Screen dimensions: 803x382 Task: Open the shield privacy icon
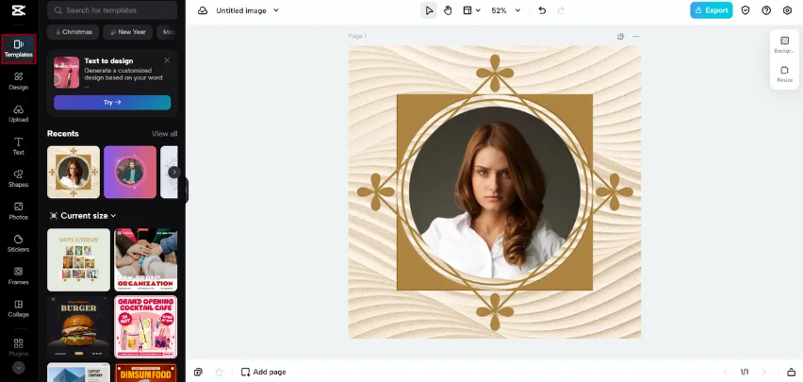tap(746, 10)
